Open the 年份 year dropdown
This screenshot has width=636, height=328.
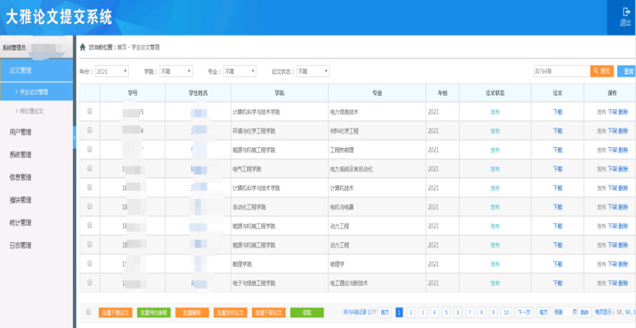[x=112, y=71]
